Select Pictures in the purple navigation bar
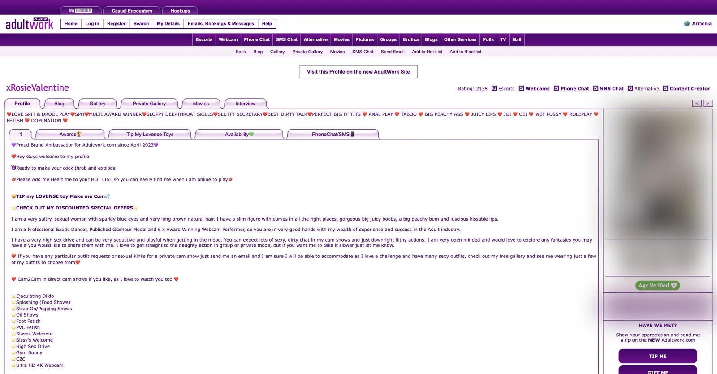 point(365,39)
